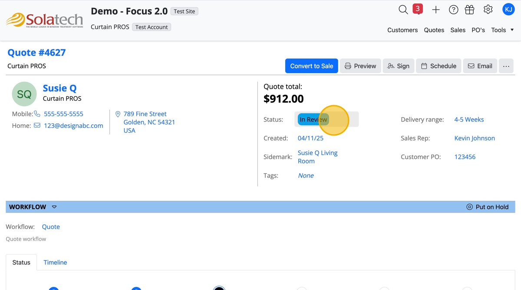The width and height of the screenshot is (521, 290).
Task: Click the gift box icon
Action: (x=469, y=10)
